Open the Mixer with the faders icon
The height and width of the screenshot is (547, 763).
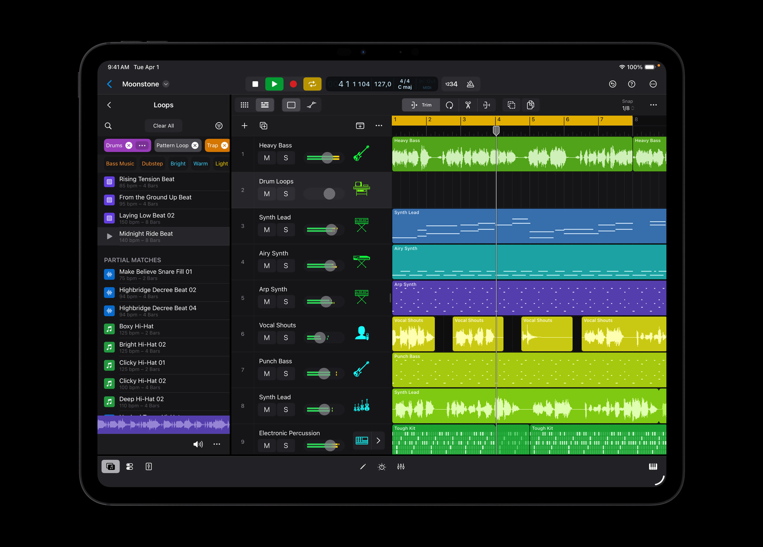pos(401,466)
